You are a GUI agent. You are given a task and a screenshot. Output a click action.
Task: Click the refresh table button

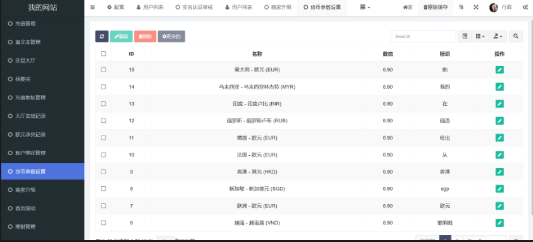click(x=101, y=36)
